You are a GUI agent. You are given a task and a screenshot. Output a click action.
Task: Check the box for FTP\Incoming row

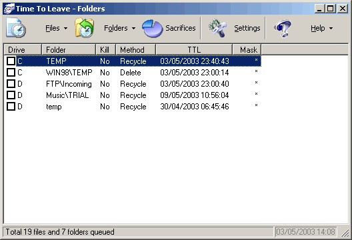coord(11,84)
